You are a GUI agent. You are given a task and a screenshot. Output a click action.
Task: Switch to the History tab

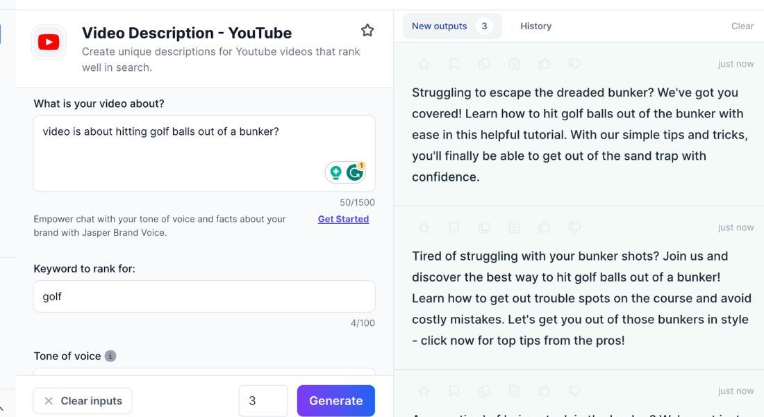tap(535, 26)
